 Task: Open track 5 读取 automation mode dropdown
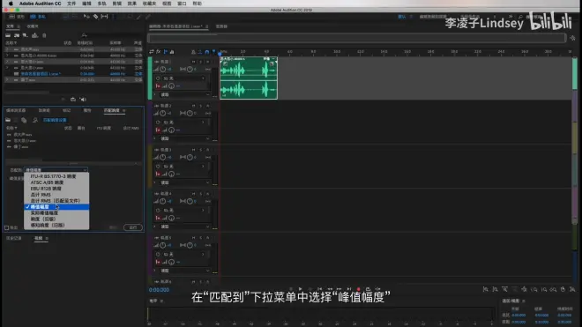pyautogui.click(x=184, y=271)
